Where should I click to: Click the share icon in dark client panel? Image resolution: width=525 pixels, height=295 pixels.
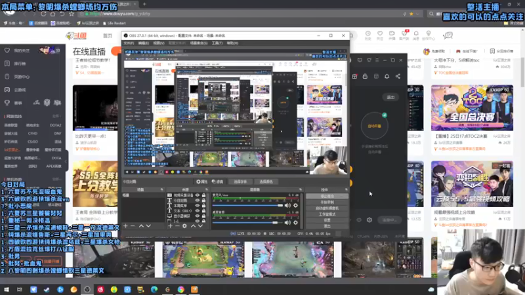pyautogui.click(x=398, y=76)
